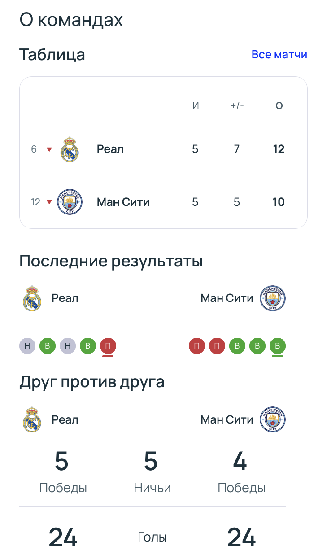
Task: Open Ман Сити team name in standings row
Action: pyautogui.click(x=123, y=202)
